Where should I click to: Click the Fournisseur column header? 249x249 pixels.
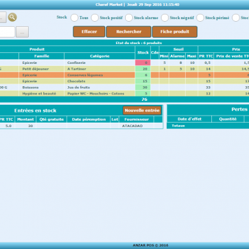(x=137, y=119)
